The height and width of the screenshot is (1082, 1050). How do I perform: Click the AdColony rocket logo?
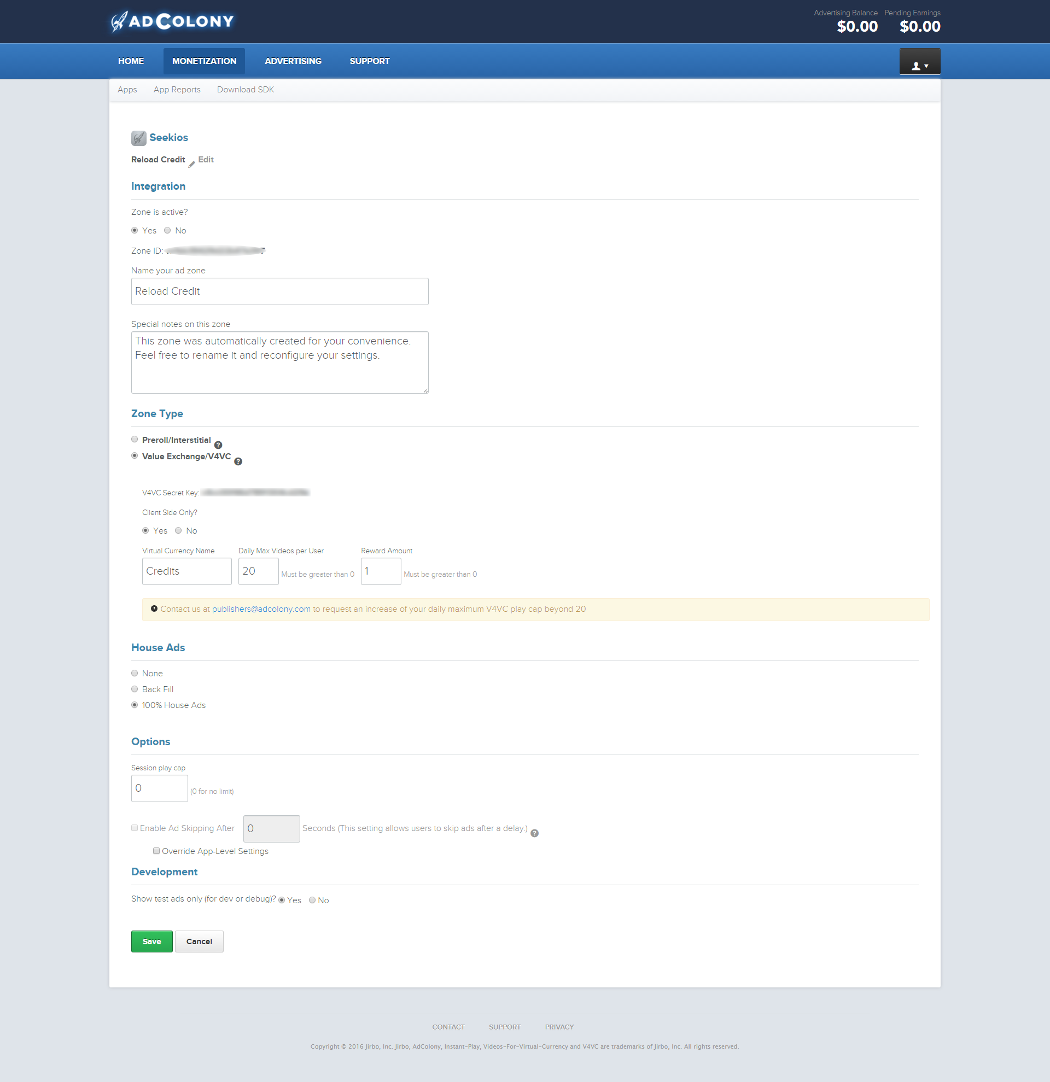(119, 22)
